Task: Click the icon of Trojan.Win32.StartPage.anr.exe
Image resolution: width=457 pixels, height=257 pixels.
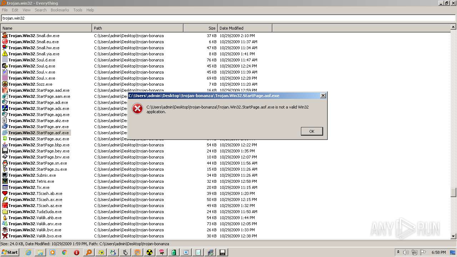Action: 5,127
